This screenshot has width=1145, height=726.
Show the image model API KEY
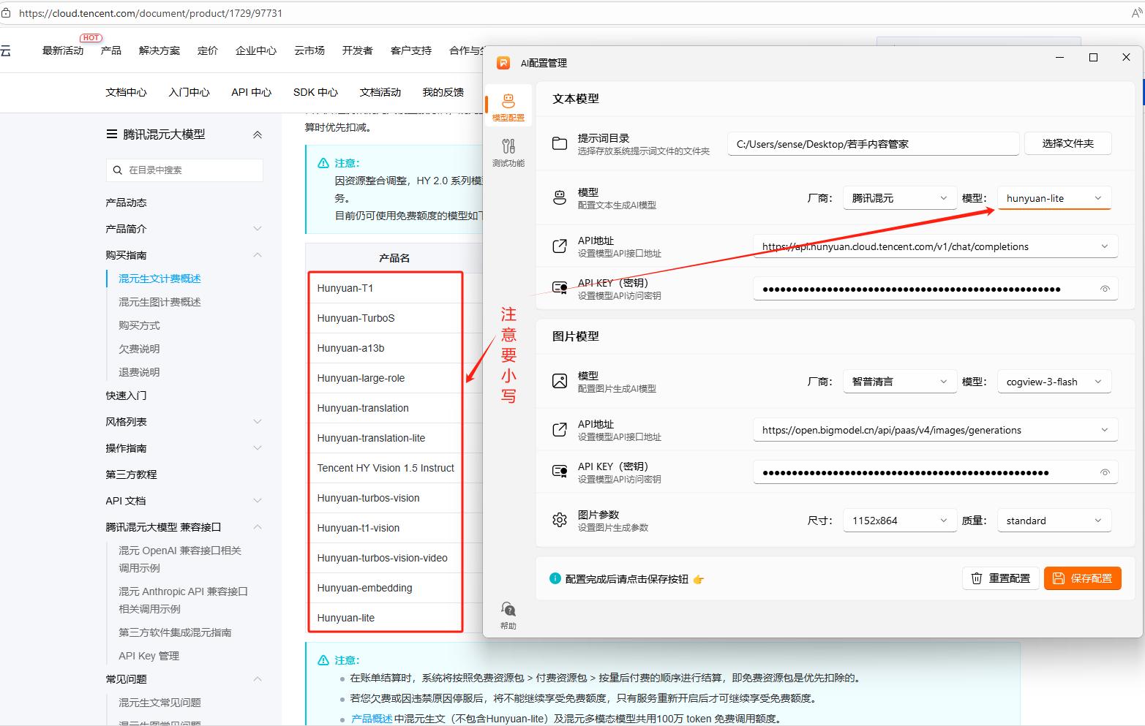[x=1105, y=472]
